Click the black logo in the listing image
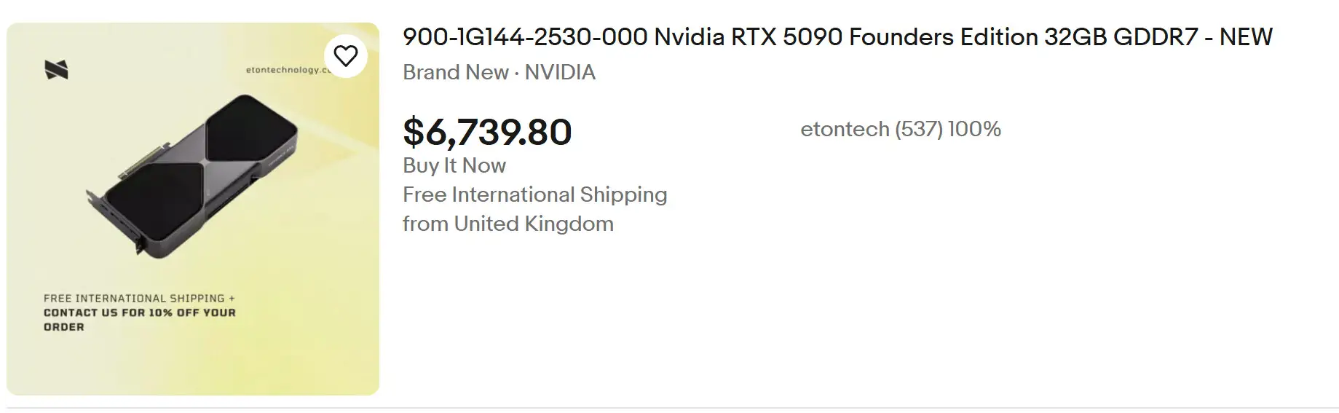Screen dimensions: 1339x413 pyautogui.click(x=56, y=70)
